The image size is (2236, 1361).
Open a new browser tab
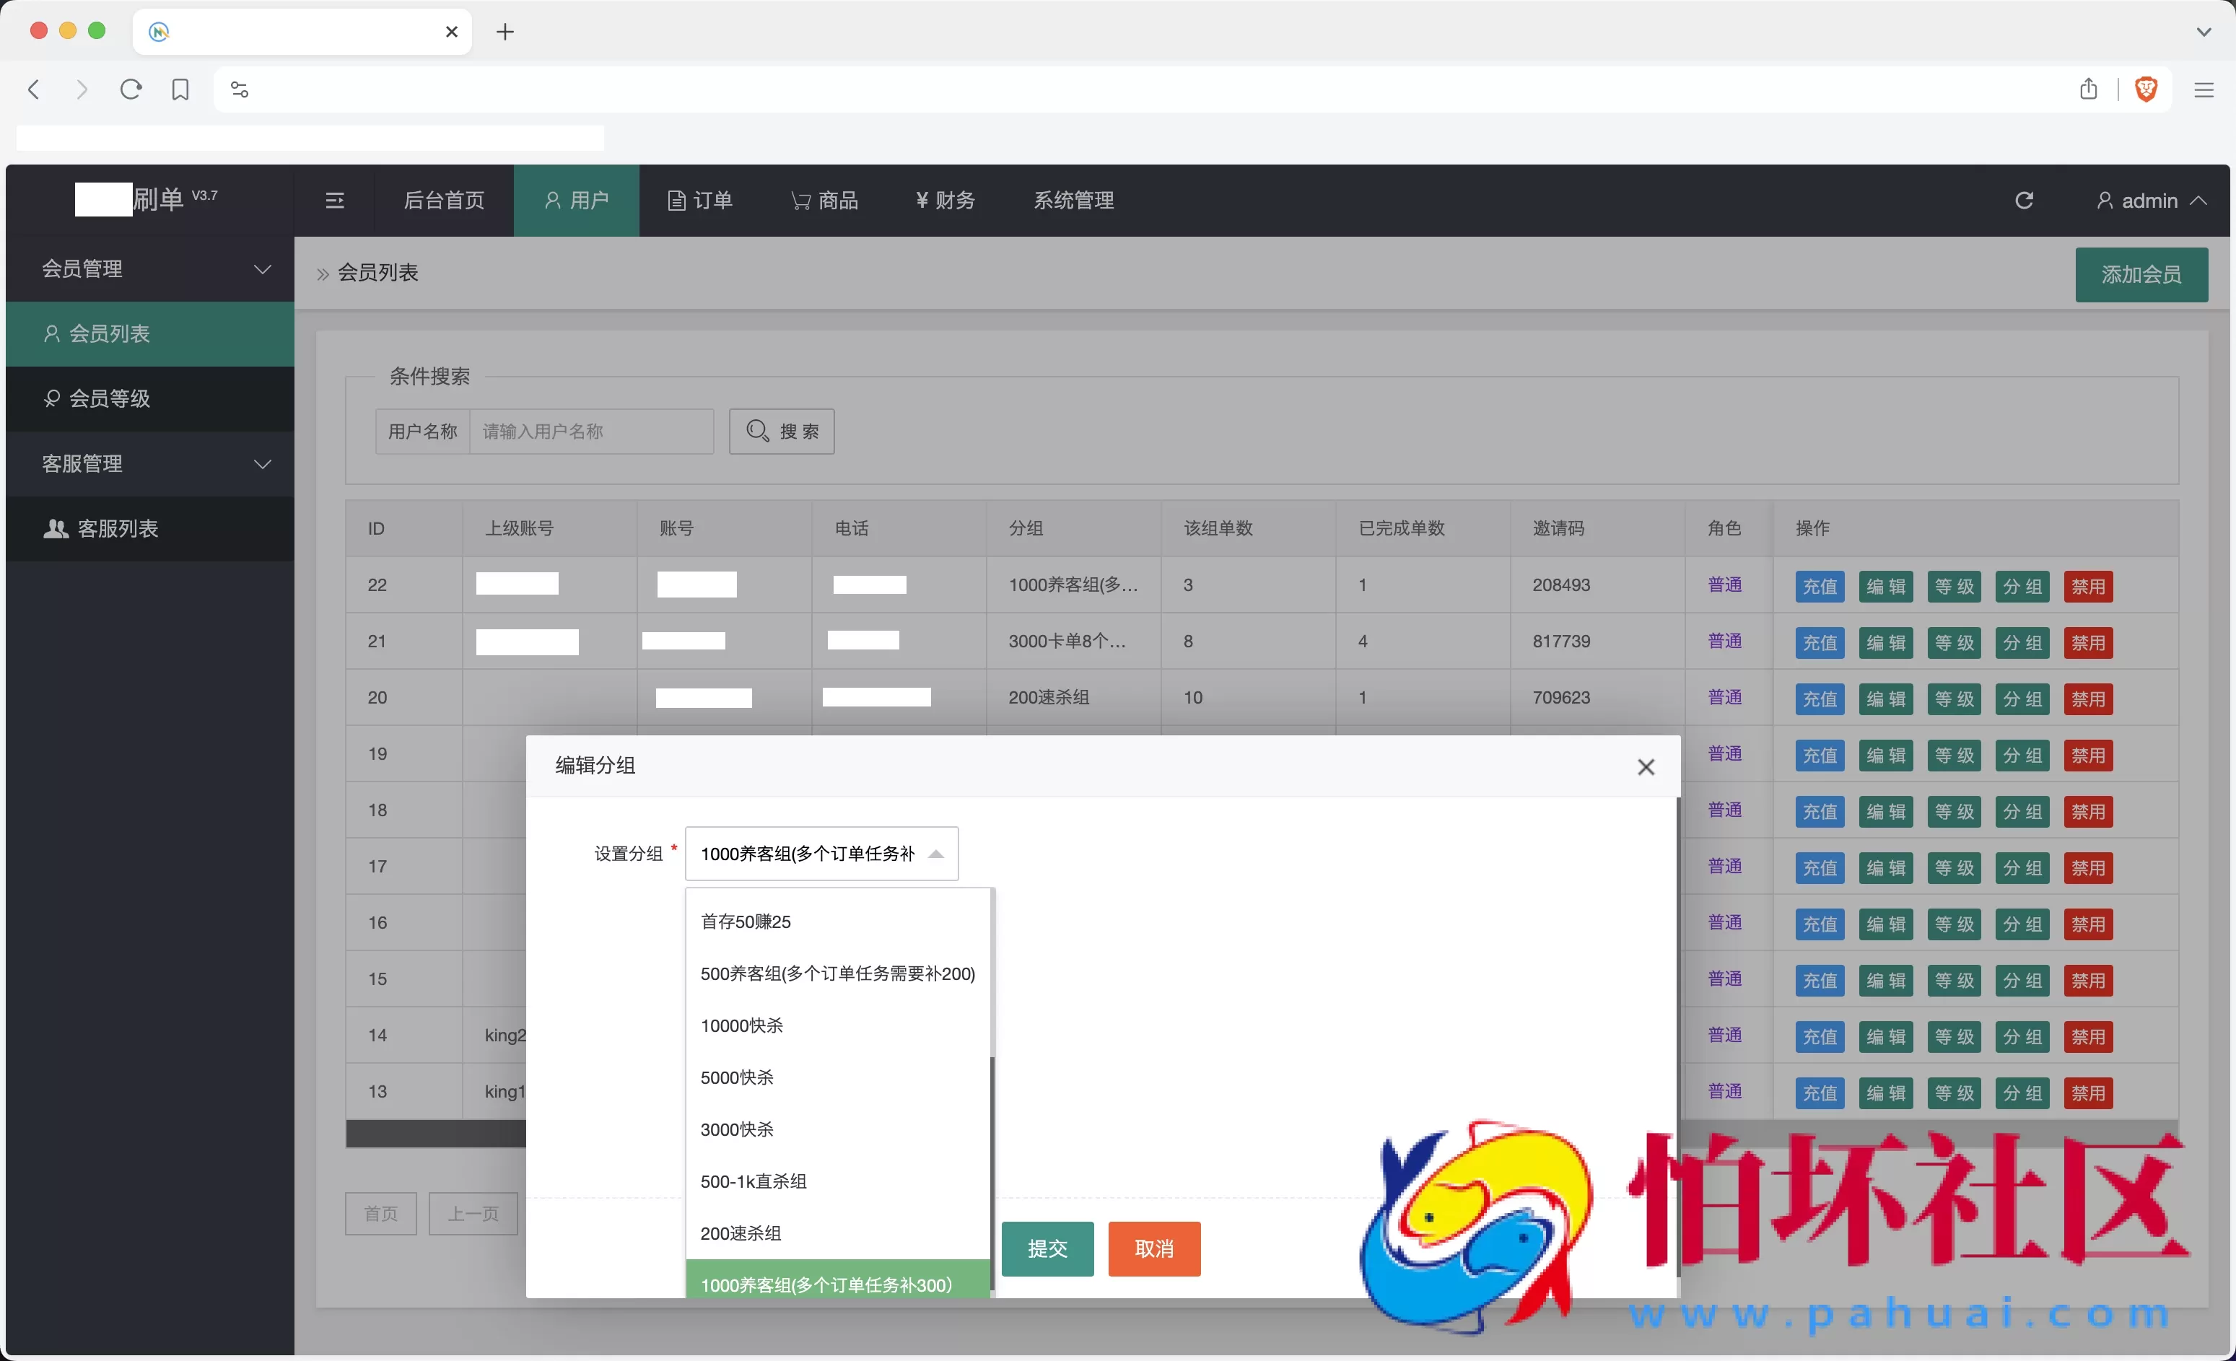click(505, 32)
